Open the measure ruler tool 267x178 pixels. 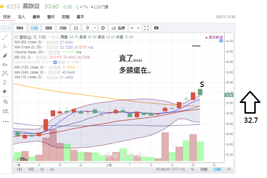click(x=5, y=111)
